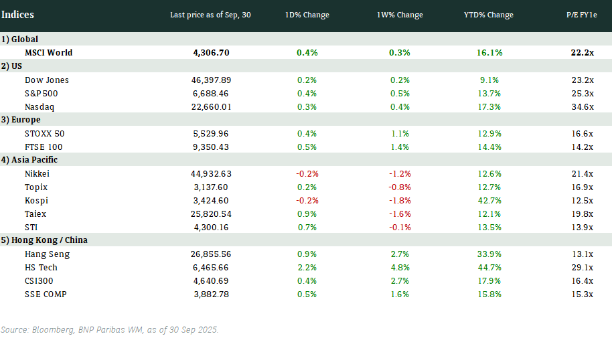Viewport: 612px width, 348px height.
Task: Click the Nasdaq row label
Action: point(39,106)
